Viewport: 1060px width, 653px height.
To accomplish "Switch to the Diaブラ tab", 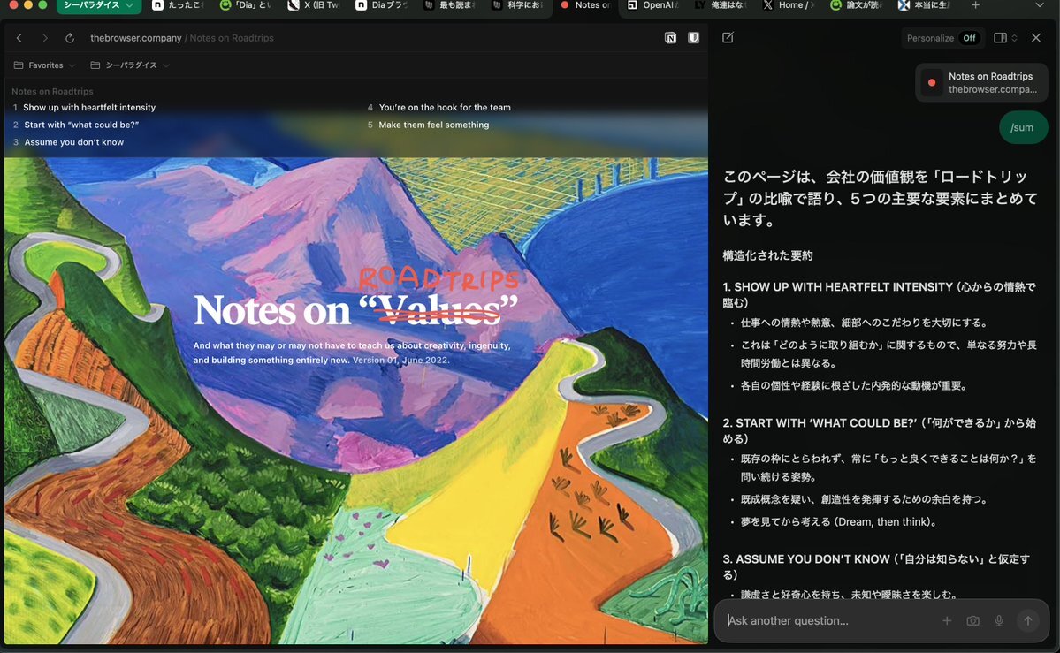I will 381,5.
